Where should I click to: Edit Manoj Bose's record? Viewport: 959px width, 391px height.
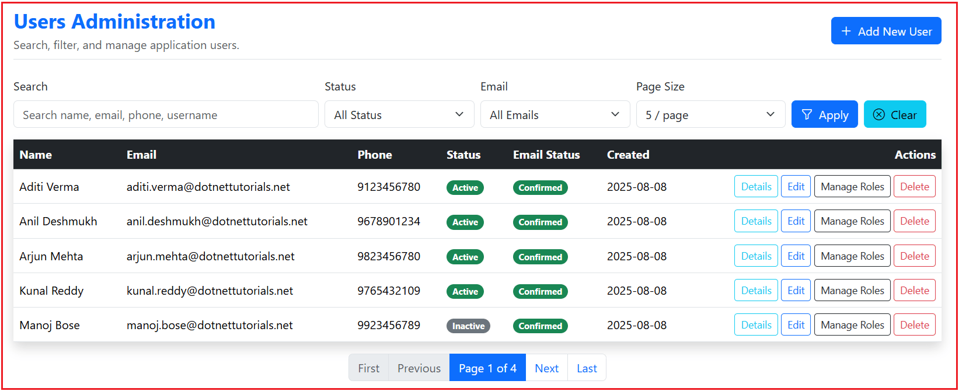point(796,324)
